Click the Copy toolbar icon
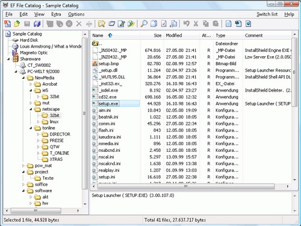This screenshot has height=226, width=301. pyautogui.click(x=206, y=24)
